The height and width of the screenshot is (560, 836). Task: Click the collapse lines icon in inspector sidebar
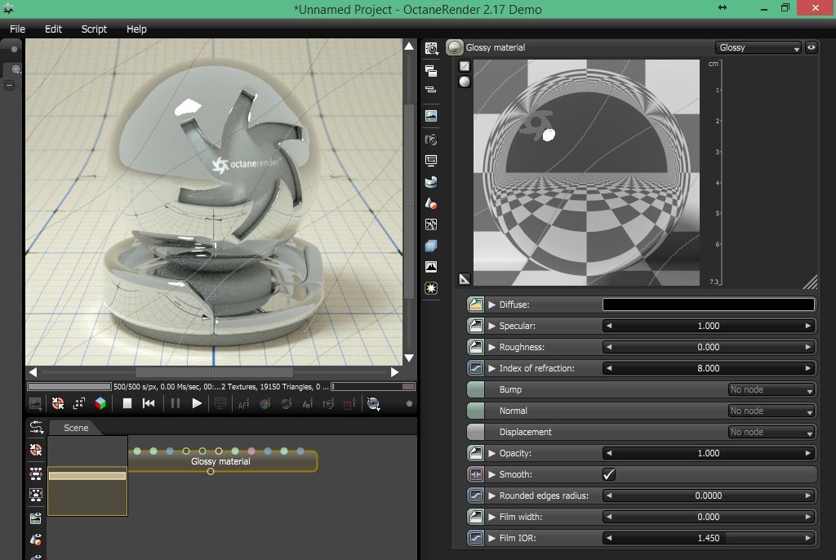[x=431, y=90]
